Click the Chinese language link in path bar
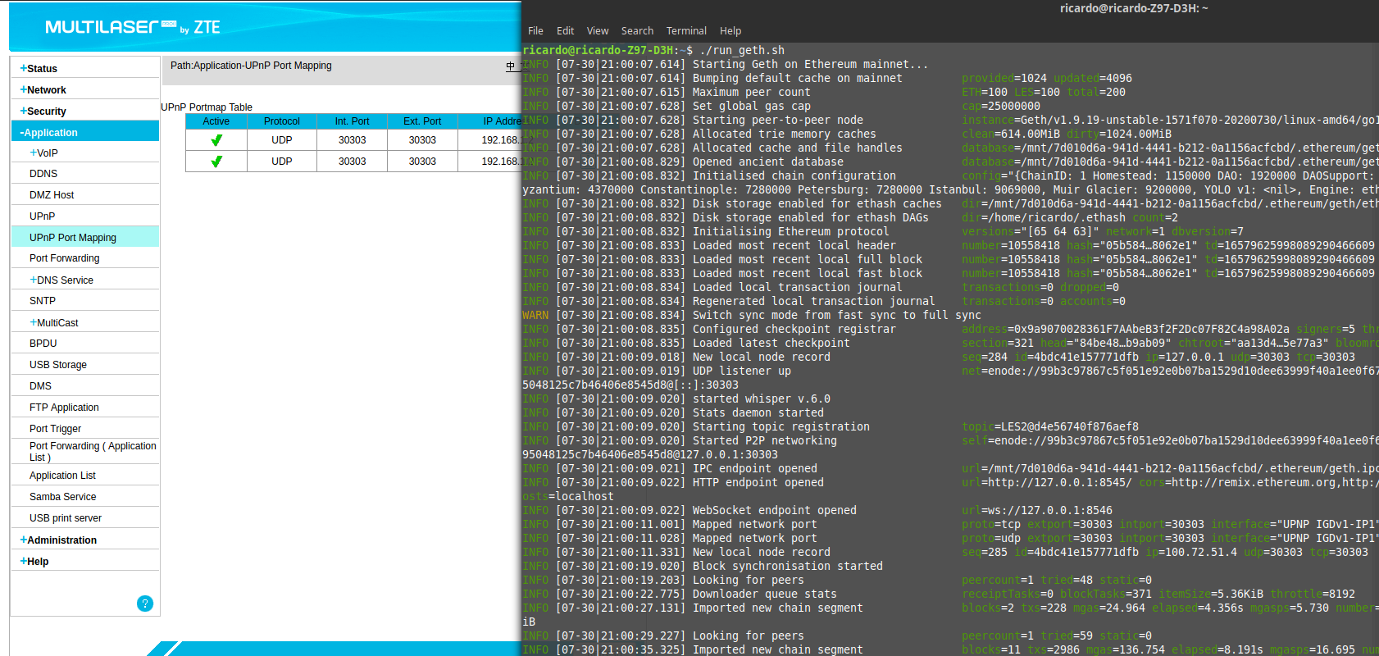 pyautogui.click(x=511, y=66)
